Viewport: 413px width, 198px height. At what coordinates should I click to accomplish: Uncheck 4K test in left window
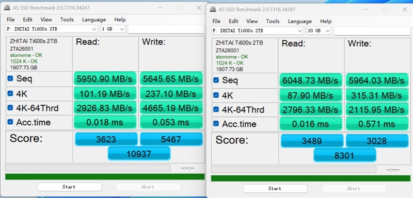coord(10,93)
